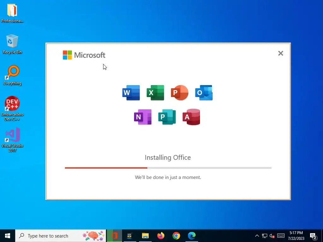This screenshot has width=323, height=242.
Task: Click the "Installing Office" heading text
Action: [x=168, y=158]
